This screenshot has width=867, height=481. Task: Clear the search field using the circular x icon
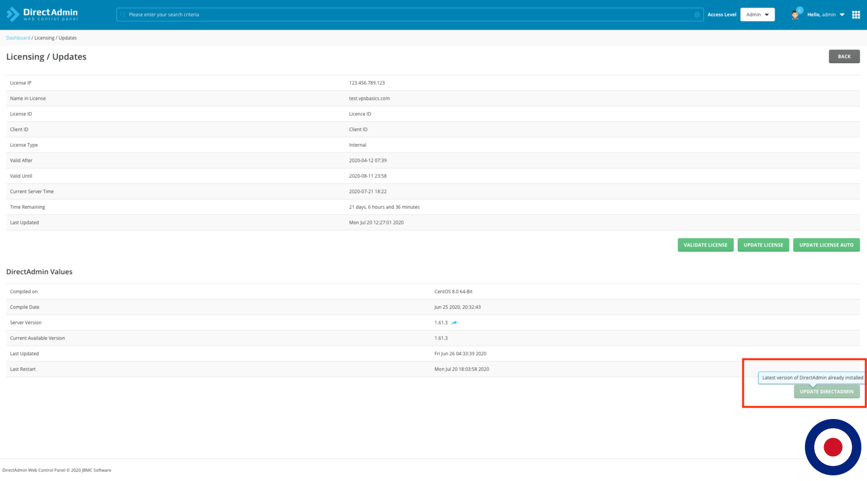(x=696, y=15)
